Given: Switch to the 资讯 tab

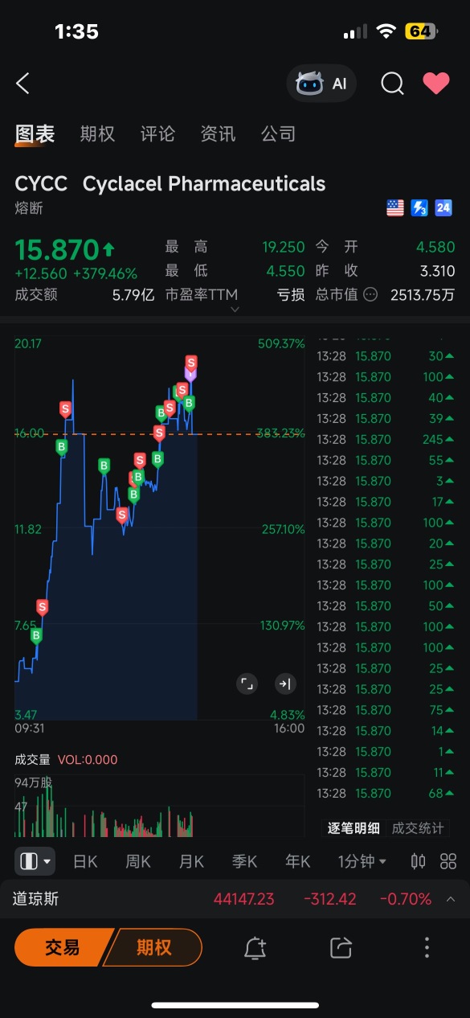Looking at the screenshot, I should [x=218, y=134].
